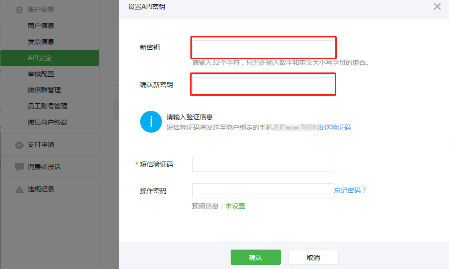Open 审核配置 from the sidebar
449x269 pixels.
(x=41, y=74)
